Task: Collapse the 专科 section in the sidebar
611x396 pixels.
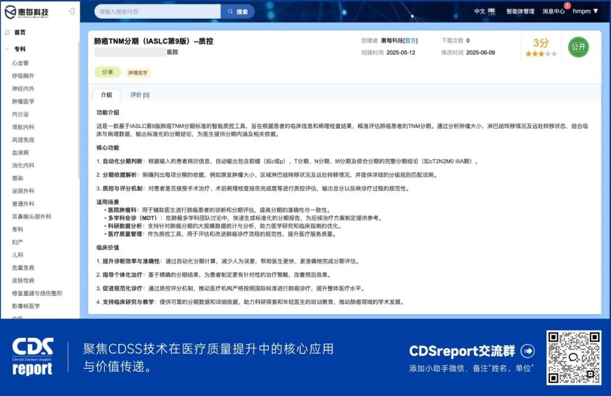Action: [20, 49]
